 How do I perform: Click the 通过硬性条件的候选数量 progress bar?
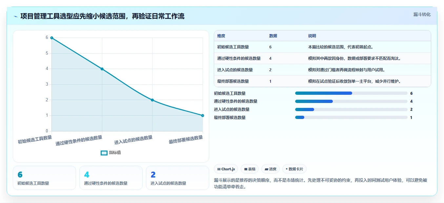[351, 101]
